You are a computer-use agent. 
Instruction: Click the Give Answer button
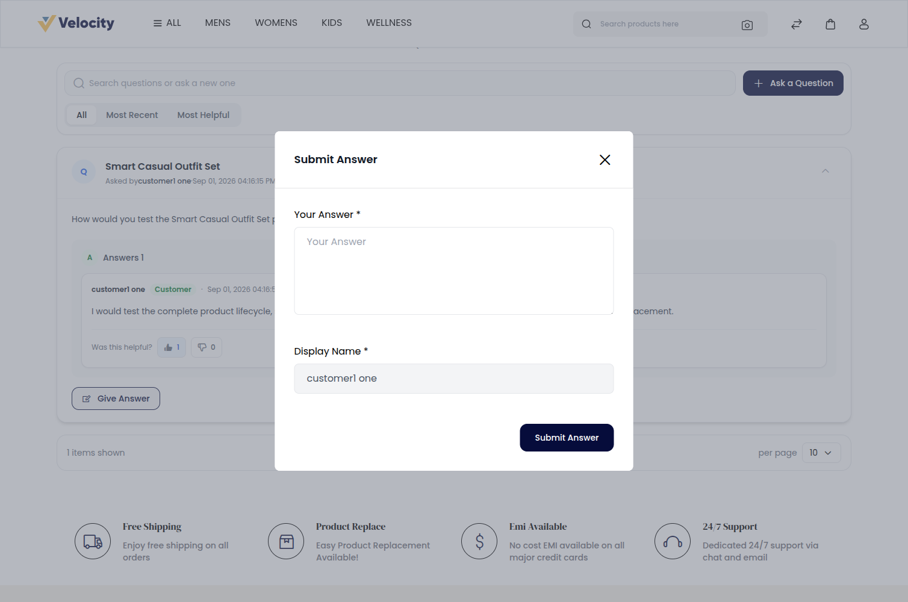tap(116, 399)
